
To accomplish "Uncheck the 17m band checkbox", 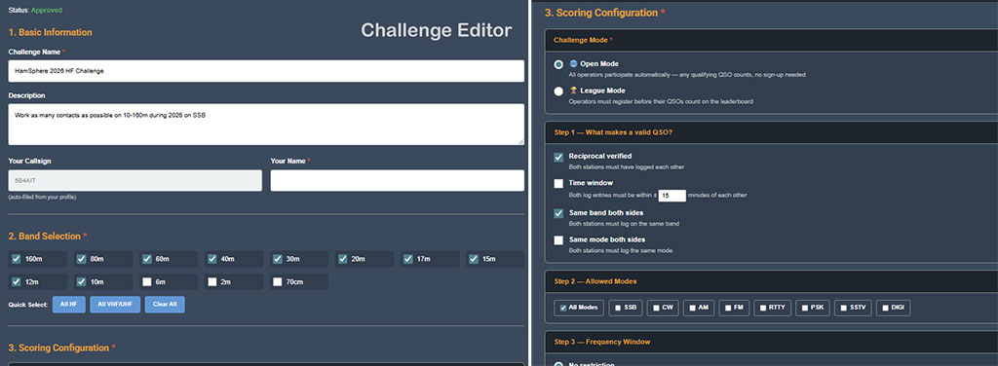I will pyautogui.click(x=408, y=259).
